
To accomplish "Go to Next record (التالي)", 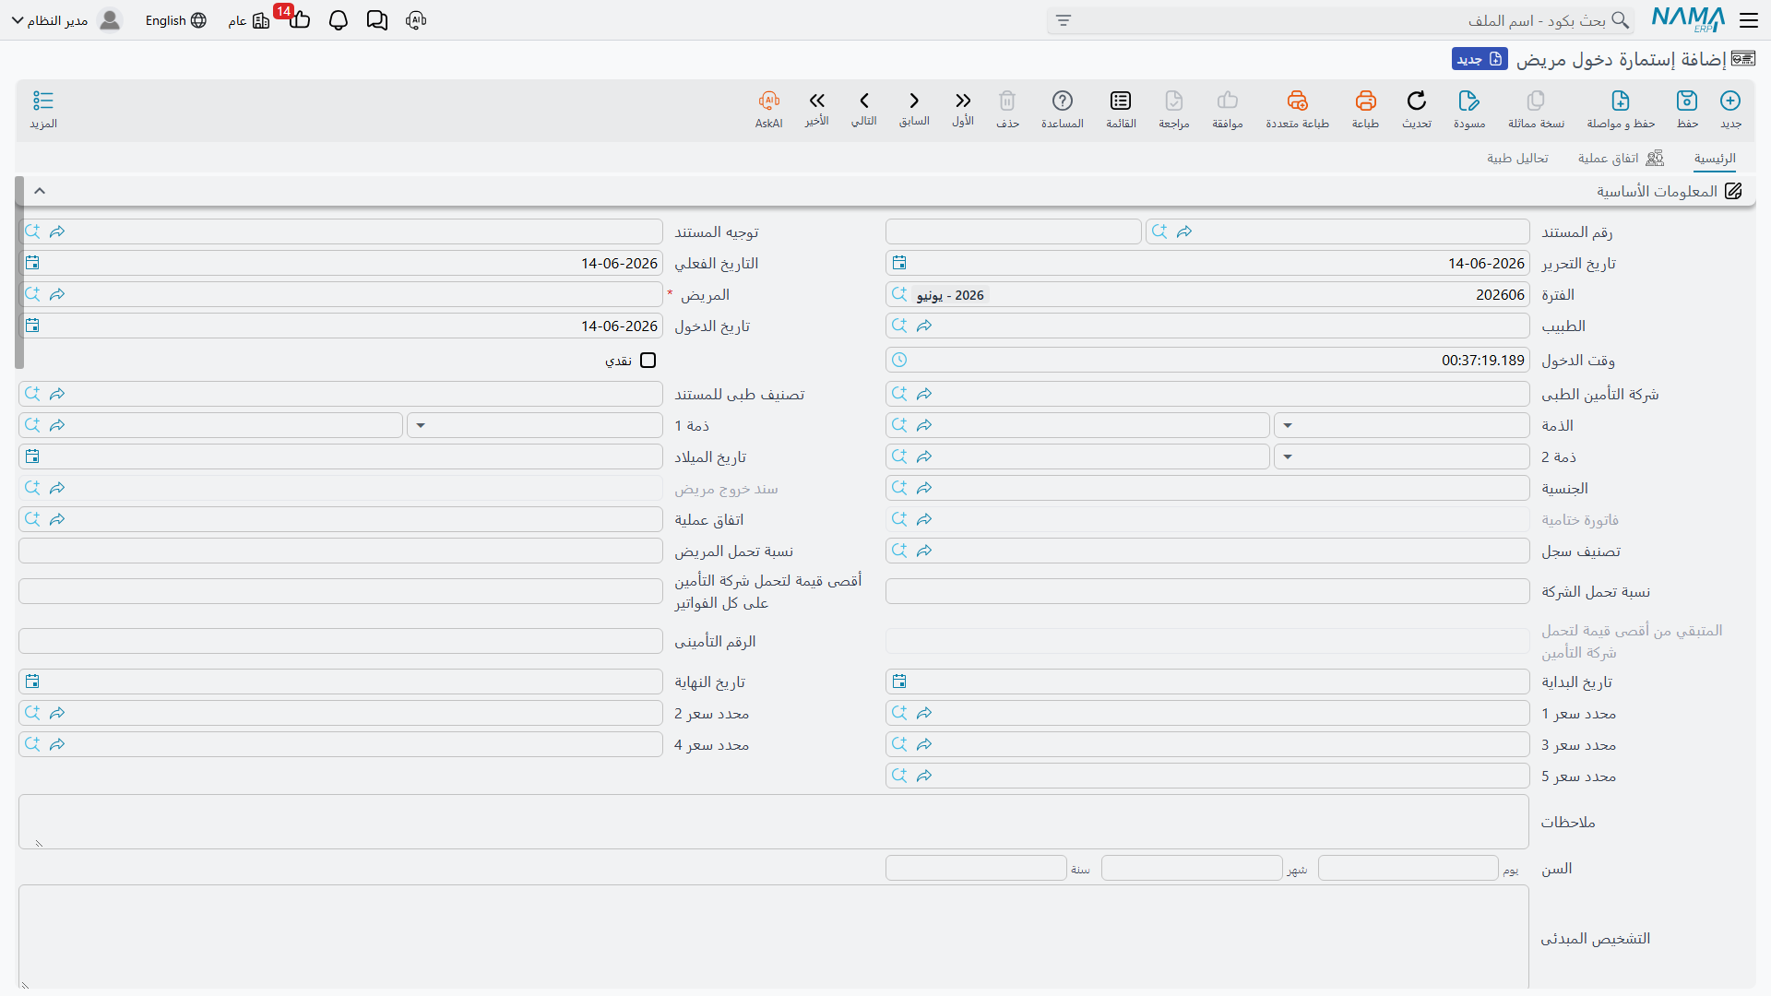I will point(864,109).
